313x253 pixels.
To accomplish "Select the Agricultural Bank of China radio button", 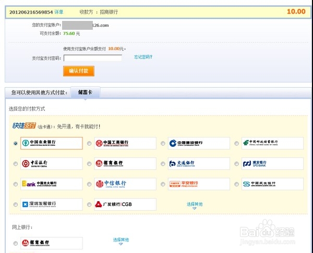I will click(x=16, y=143).
